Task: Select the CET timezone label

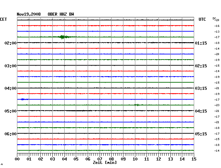Action: [3, 19]
